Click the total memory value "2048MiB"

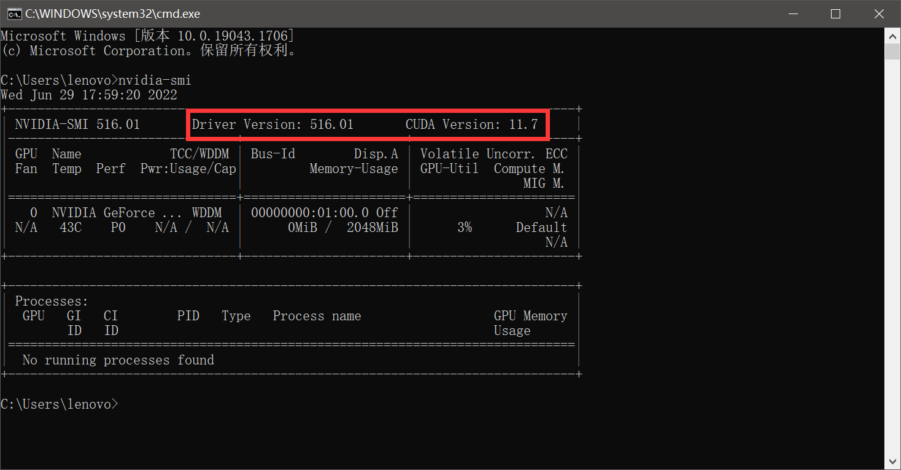[372, 228]
